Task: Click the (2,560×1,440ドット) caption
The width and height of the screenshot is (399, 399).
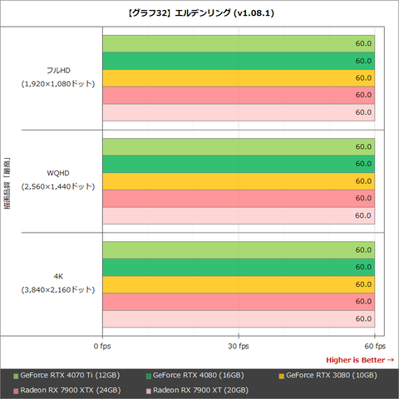Action: [x=58, y=186]
